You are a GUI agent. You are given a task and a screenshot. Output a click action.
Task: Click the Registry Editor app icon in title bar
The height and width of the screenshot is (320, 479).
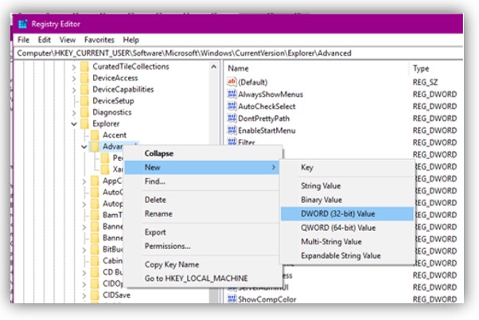point(23,24)
